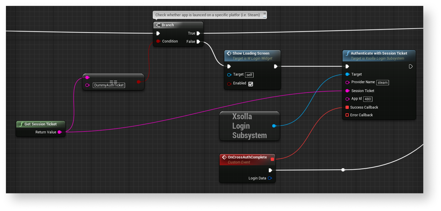This screenshot has width=441, height=211.
Task: Click the Error Callback input pin
Action: pos(347,115)
